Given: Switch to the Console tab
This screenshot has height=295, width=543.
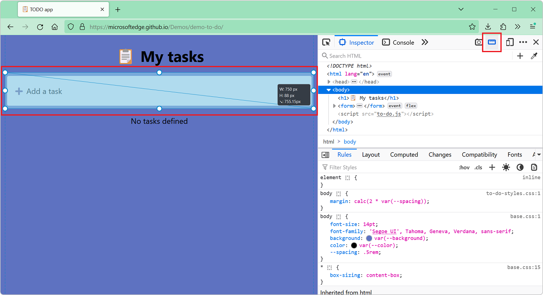Looking at the screenshot, I should tap(398, 42).
